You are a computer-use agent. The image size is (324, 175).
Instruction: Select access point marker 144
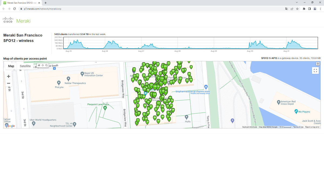155,87
